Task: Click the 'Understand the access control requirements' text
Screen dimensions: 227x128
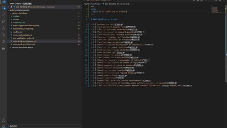Action: coord(120,81)
